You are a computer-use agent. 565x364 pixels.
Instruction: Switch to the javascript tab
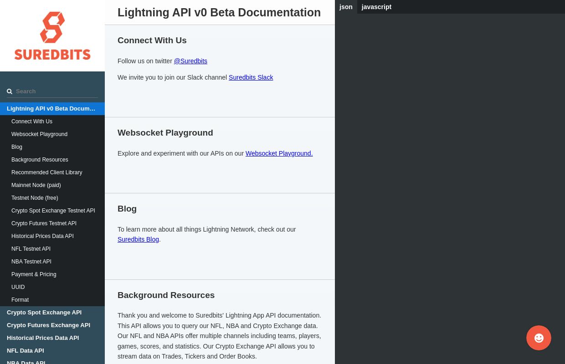(376, 7)
